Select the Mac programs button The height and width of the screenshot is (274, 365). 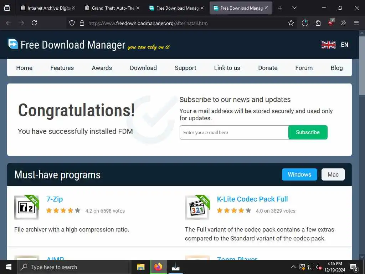point(333,174)
